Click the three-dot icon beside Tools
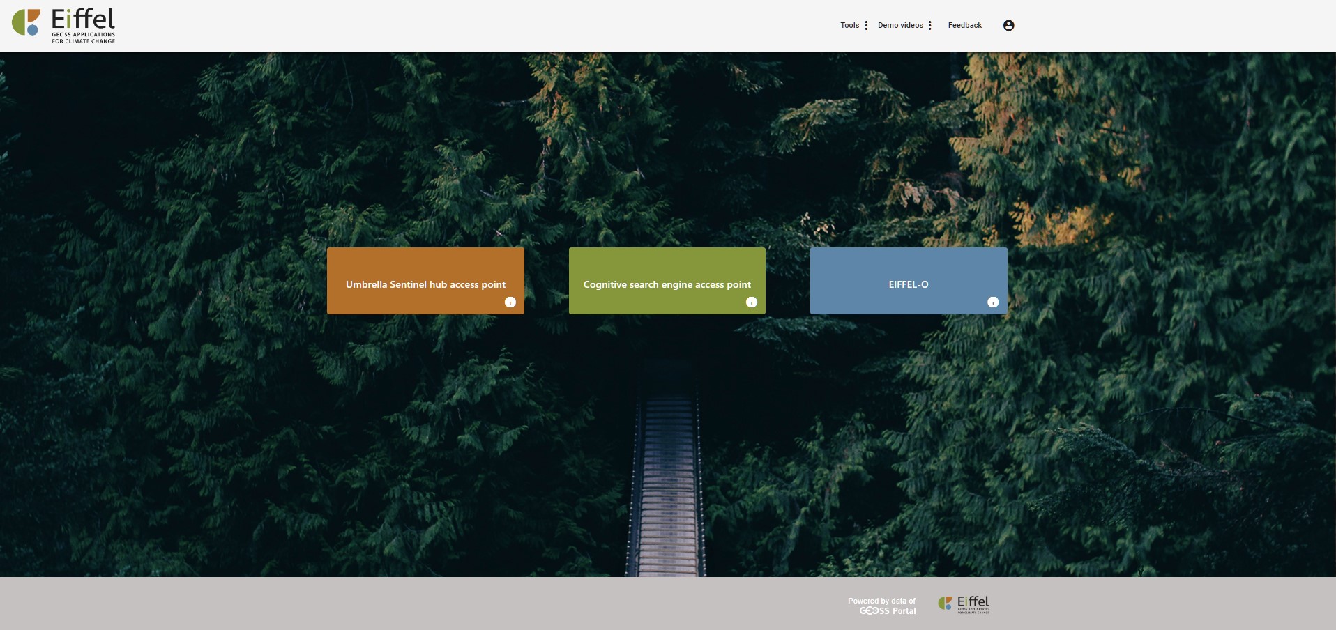Image resolution: width=1336 pixels, height=630 pixels. coord(866,25)
